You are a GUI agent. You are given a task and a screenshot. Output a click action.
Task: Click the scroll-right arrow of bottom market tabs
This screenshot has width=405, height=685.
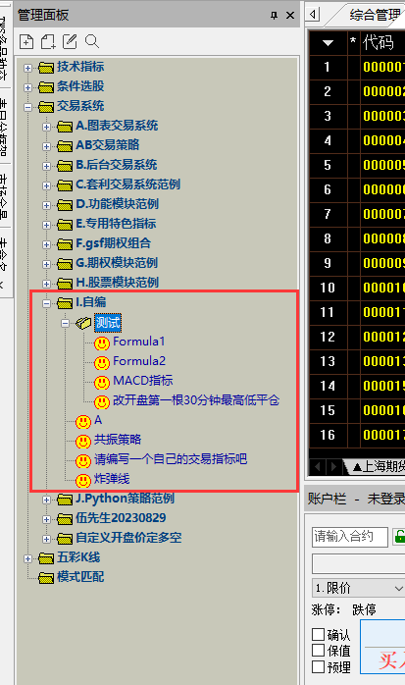click(x=333, y=466)
